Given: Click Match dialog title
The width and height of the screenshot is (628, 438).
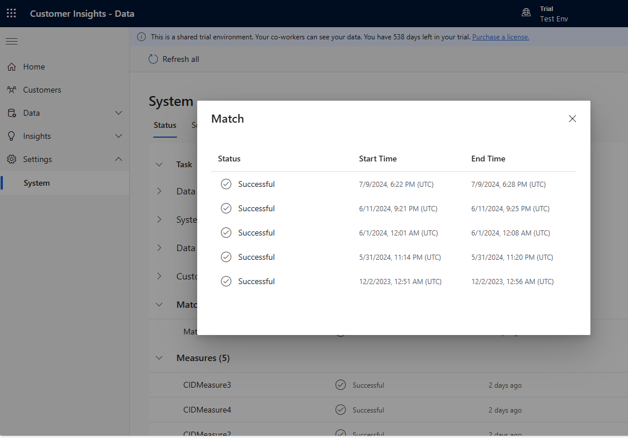Looking at the screenshot, I should point(227,119).
